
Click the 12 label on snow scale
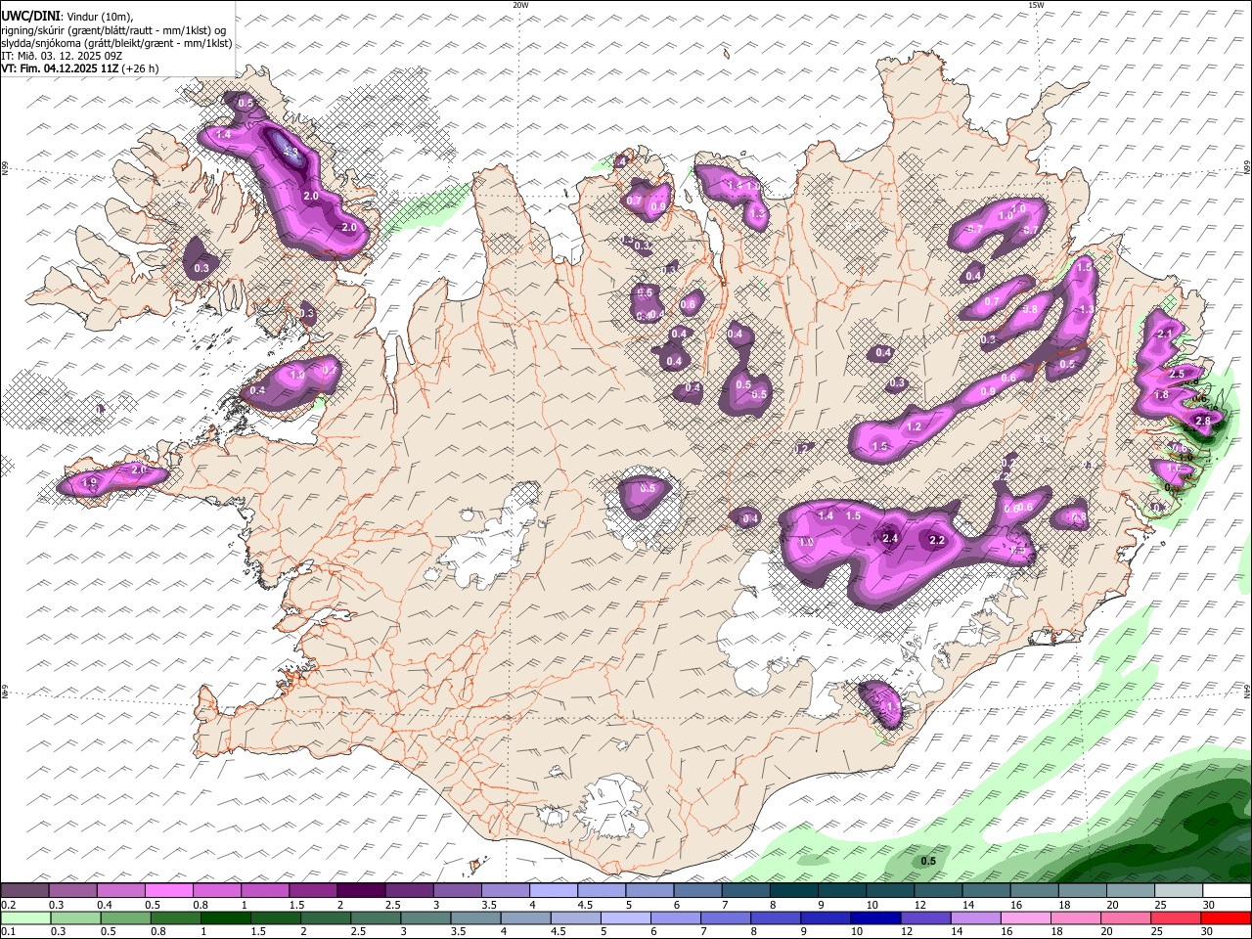(x=919, y=905)
